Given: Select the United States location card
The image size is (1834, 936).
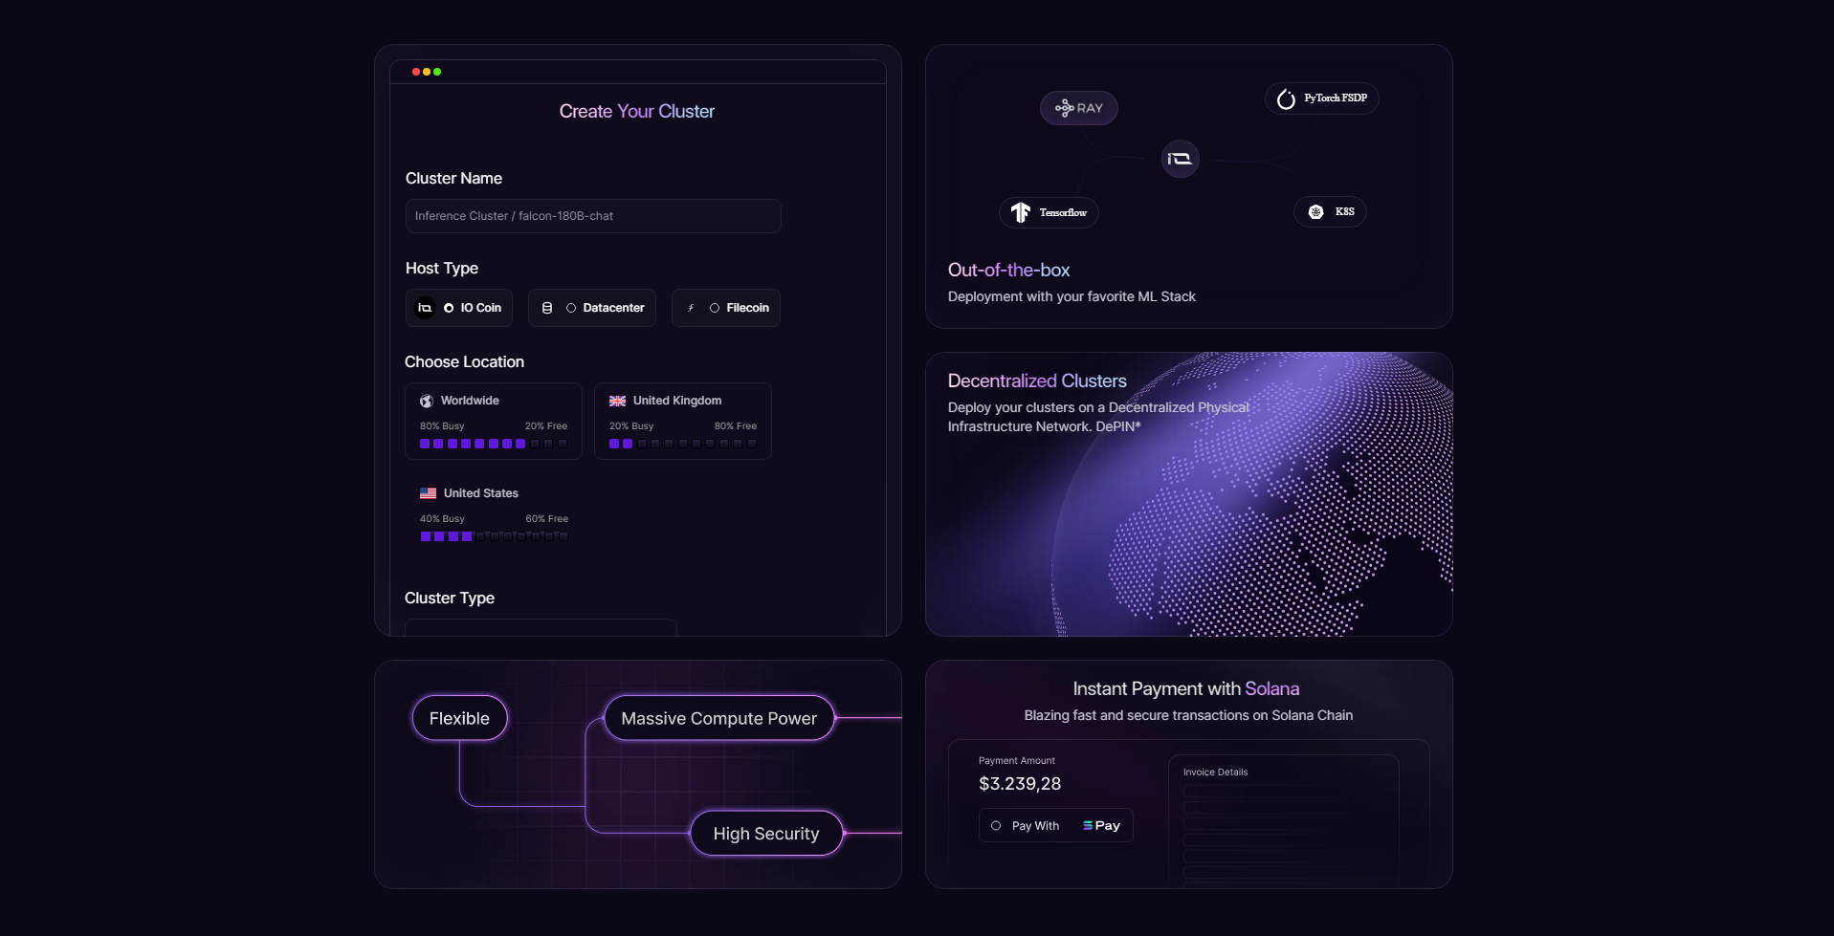Looking at the screenshot, I should tap(494, 513).
